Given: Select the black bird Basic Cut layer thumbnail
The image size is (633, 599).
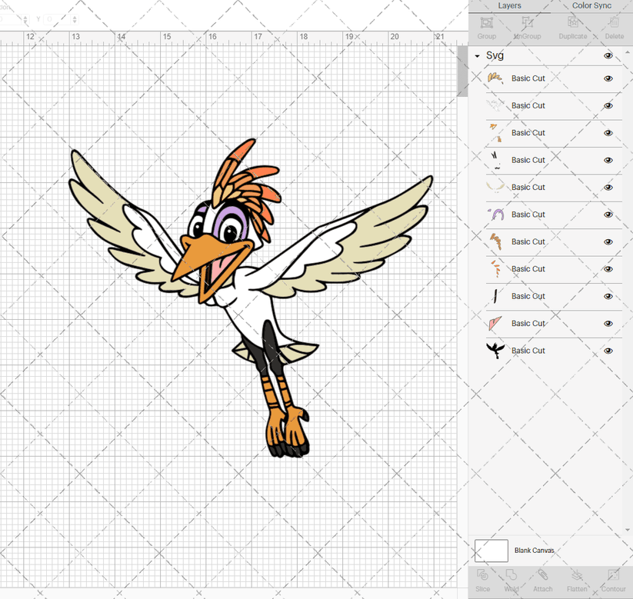Looking at the screenshot, I should [x=495, y=351].
